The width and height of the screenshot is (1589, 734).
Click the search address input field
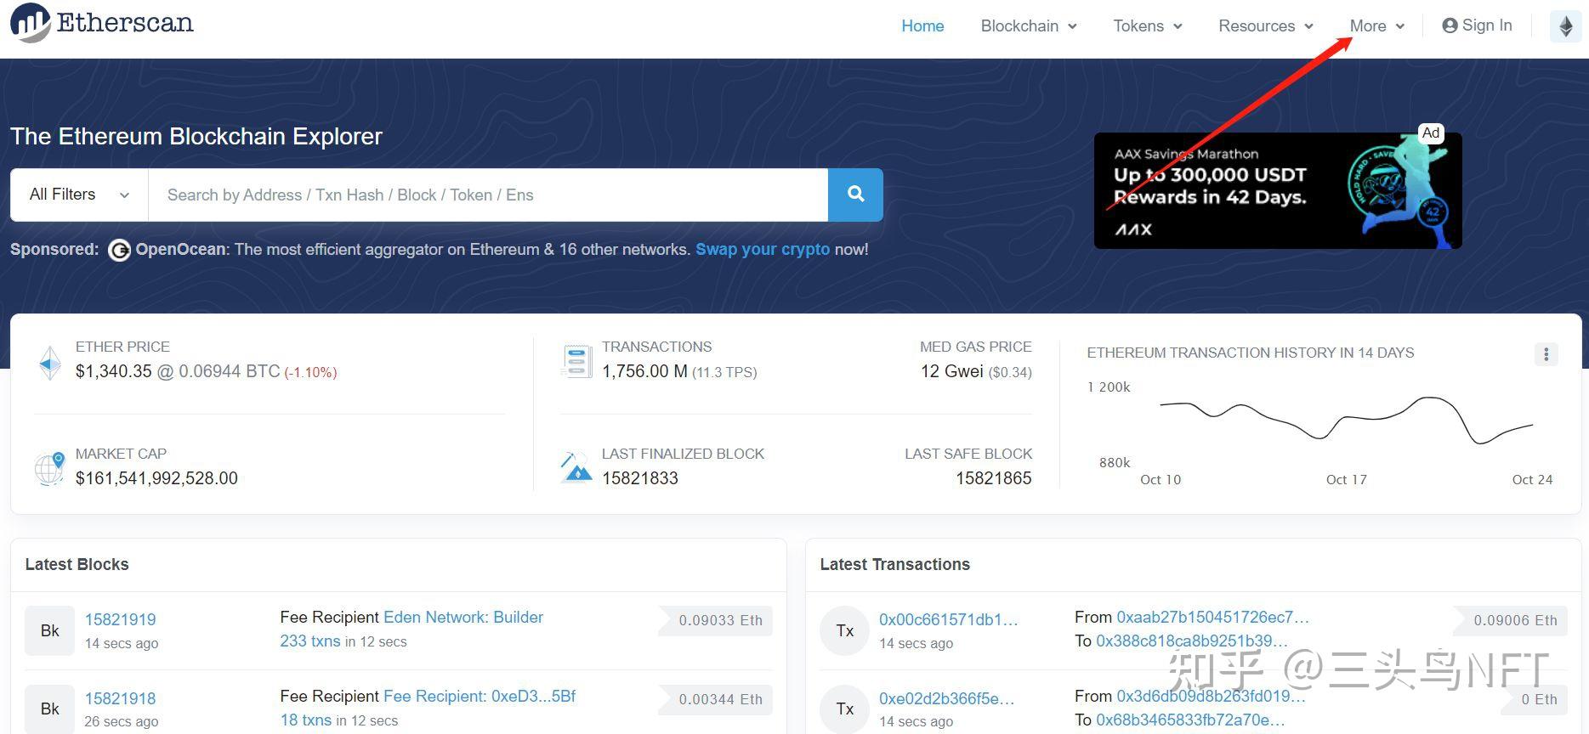[x=488, y=195]
